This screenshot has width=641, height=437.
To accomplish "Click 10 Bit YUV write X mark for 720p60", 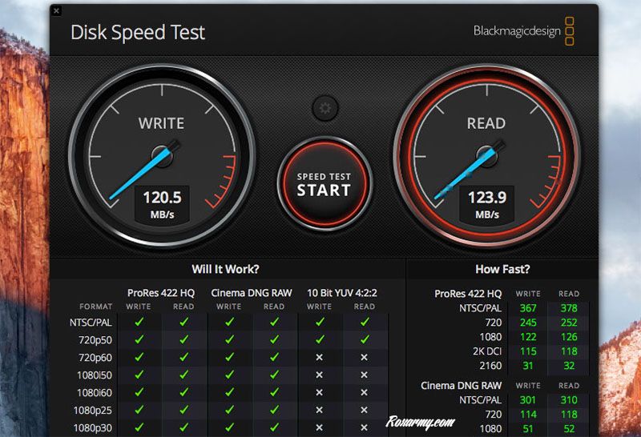I will coord(319,357).
